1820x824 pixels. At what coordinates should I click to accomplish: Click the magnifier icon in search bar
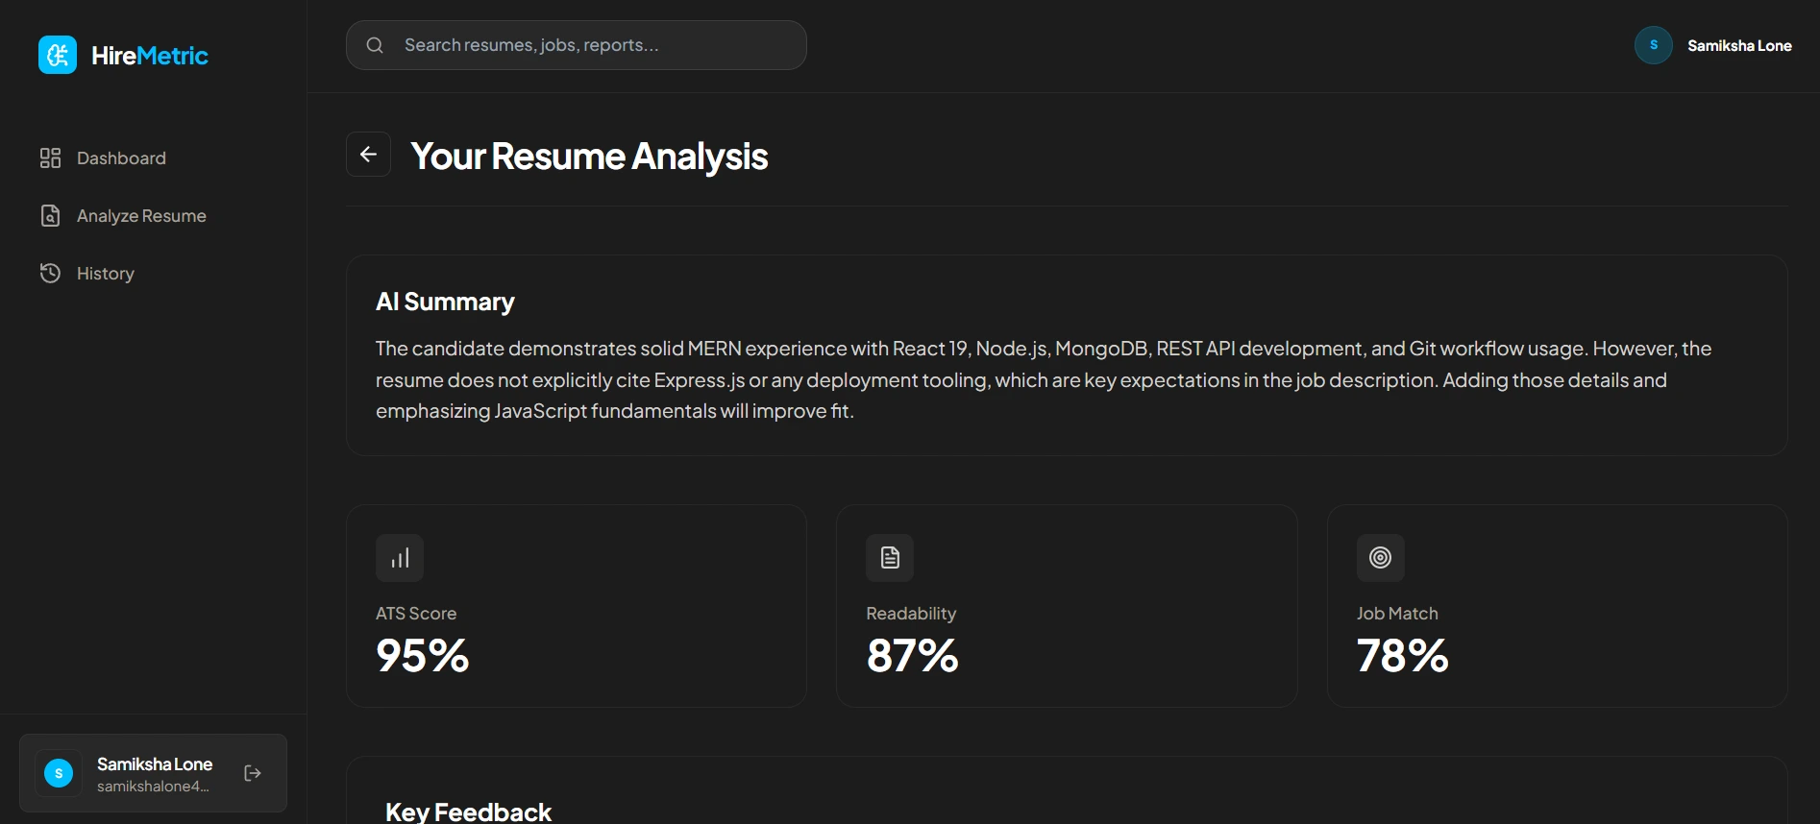374,44
